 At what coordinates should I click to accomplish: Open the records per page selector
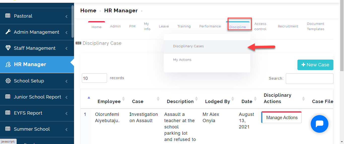(x=94, y=78)
